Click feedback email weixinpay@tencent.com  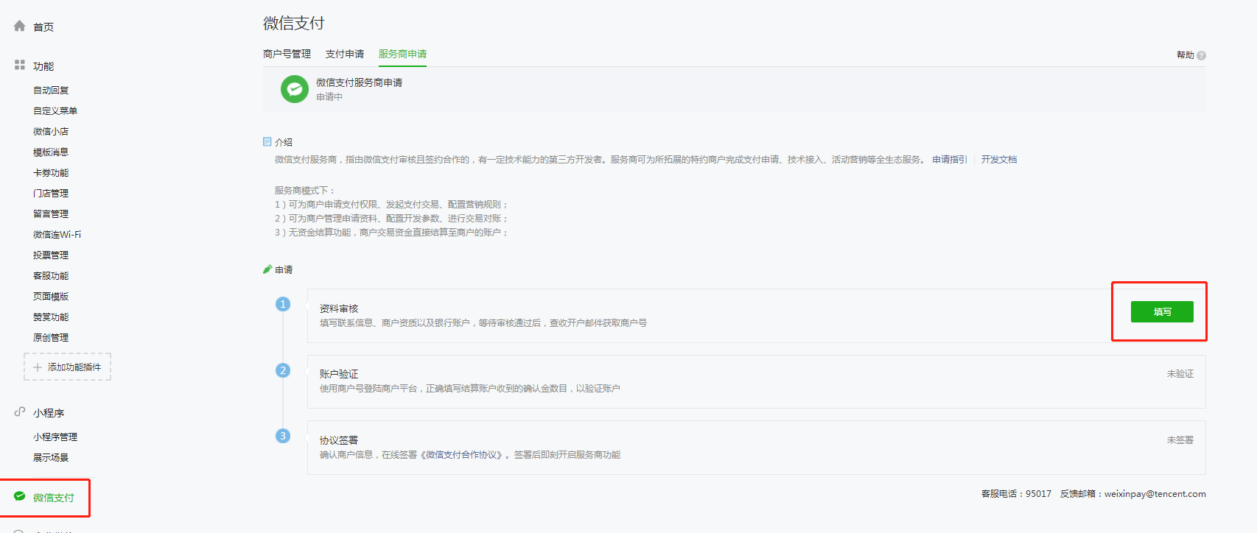click(1155, 494)
